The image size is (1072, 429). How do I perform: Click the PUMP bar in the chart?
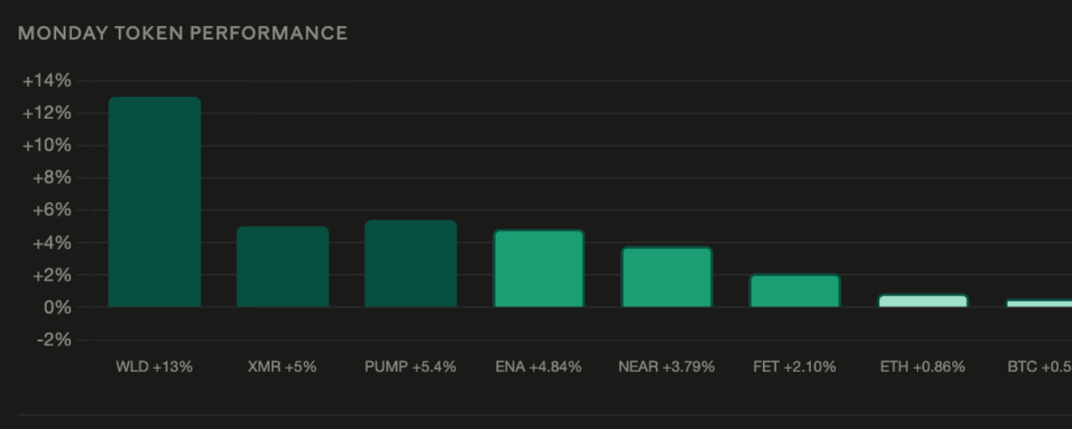point(411,263)
